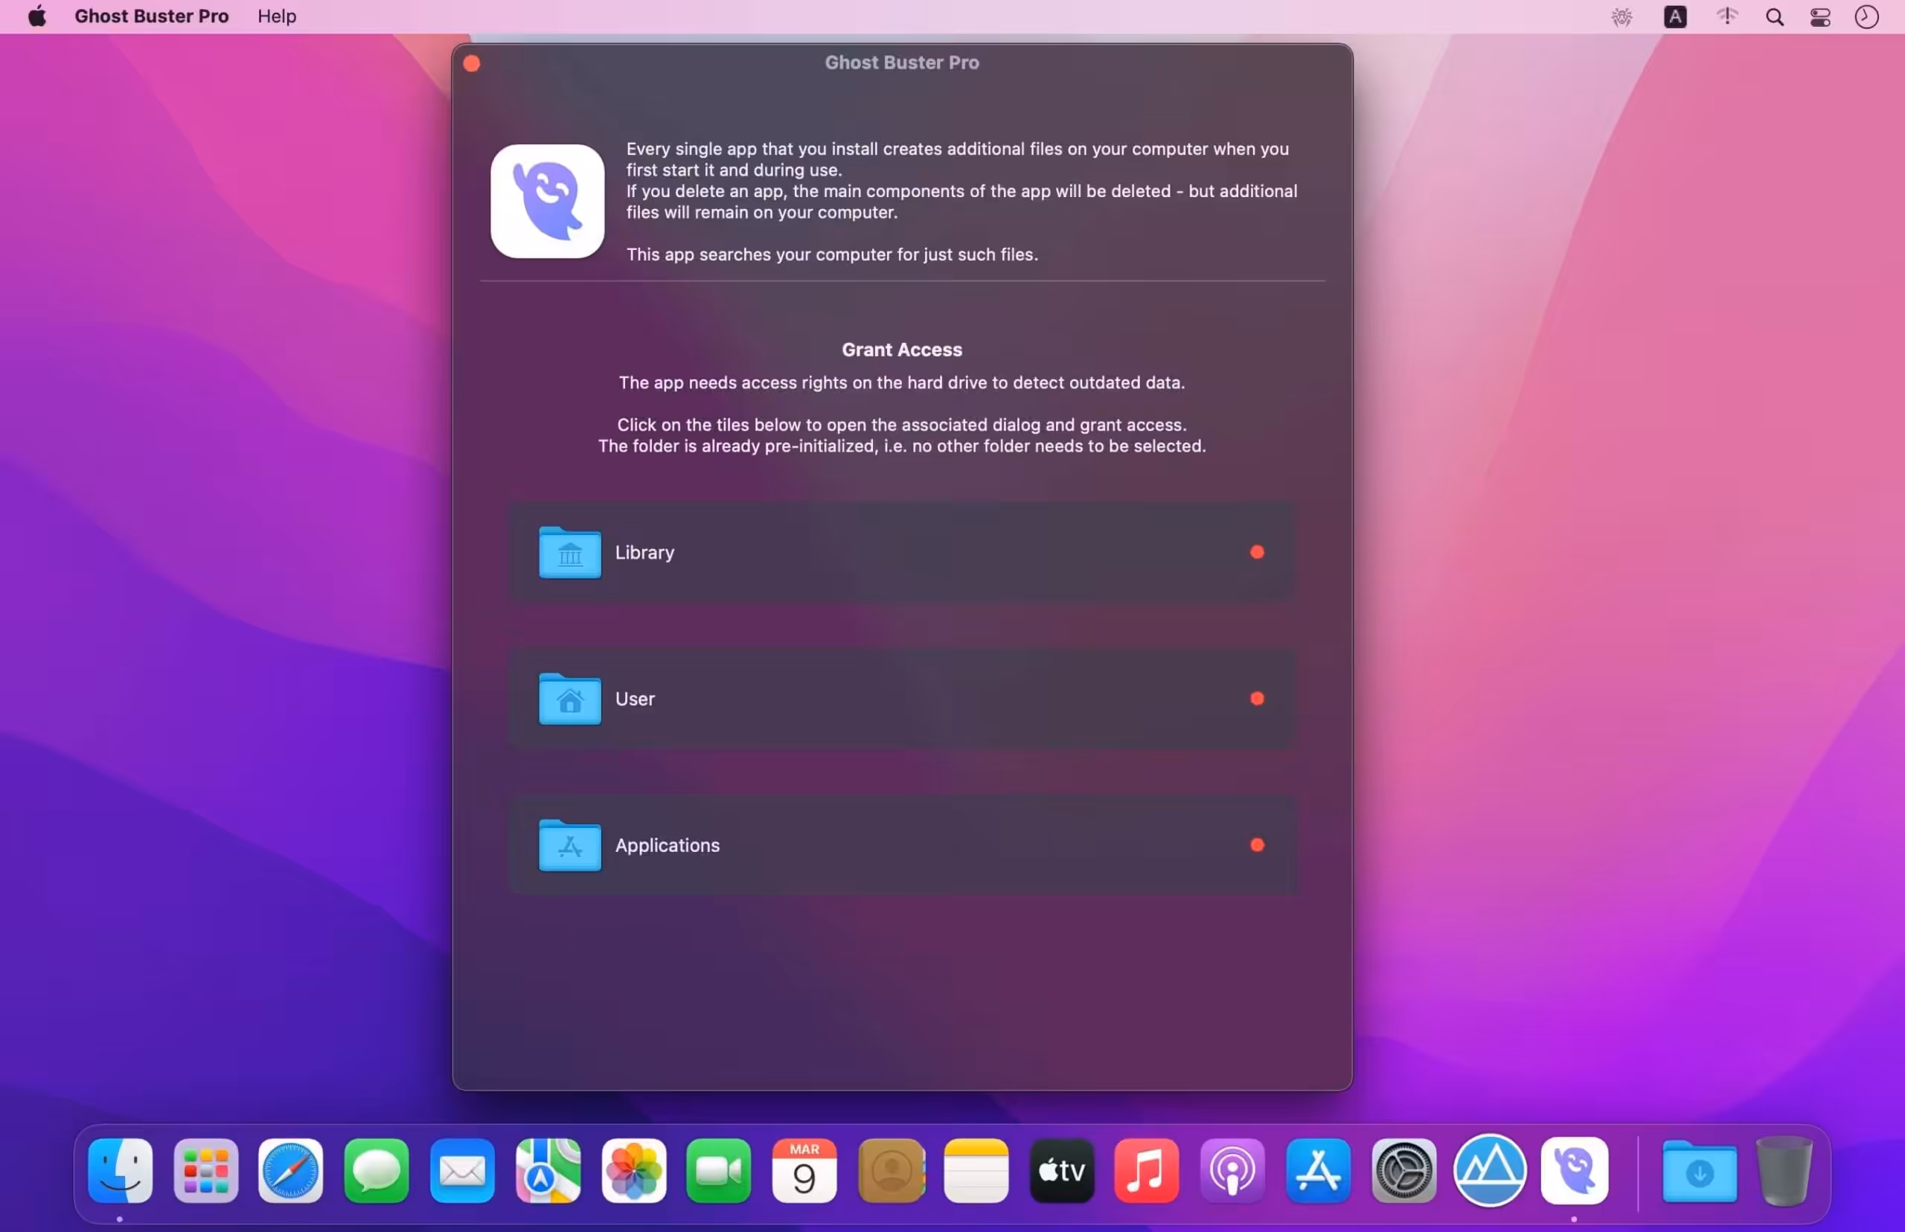Click the blue mountain app Dock icon
This screenshot has width=1905, height=1232.
click(x=1490, y=1170)
